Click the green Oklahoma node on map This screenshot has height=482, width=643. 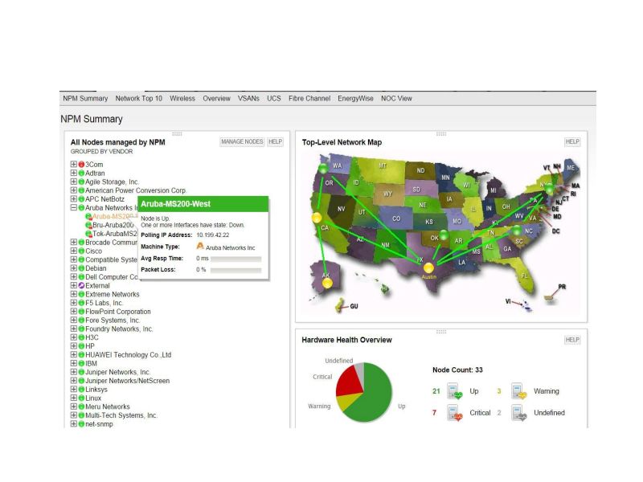point(444,235)
